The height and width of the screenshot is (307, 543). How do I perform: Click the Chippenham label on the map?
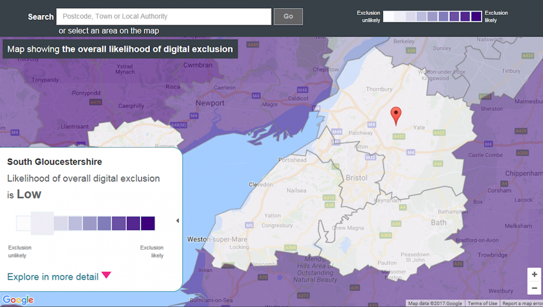(524, 173)
